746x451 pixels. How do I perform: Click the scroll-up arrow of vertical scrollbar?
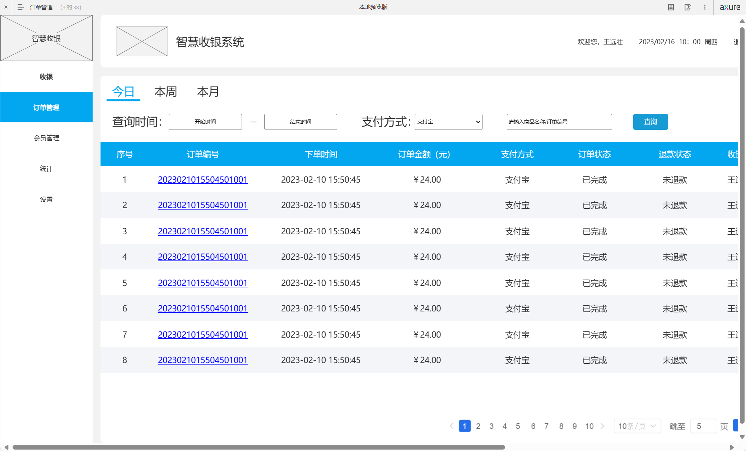coord(742,21)
